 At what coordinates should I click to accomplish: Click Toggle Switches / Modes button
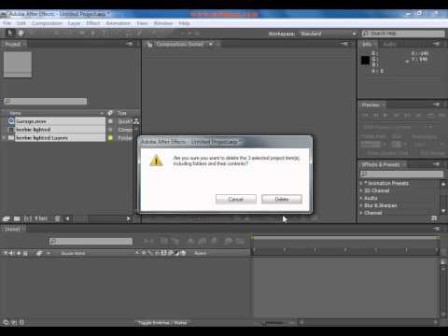point(162,323)
